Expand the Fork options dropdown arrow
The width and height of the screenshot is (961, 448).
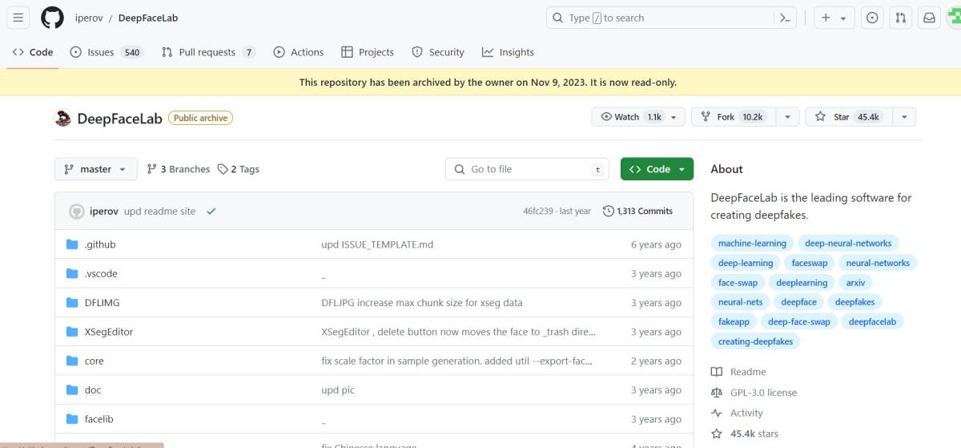click(x=788, y=117)
